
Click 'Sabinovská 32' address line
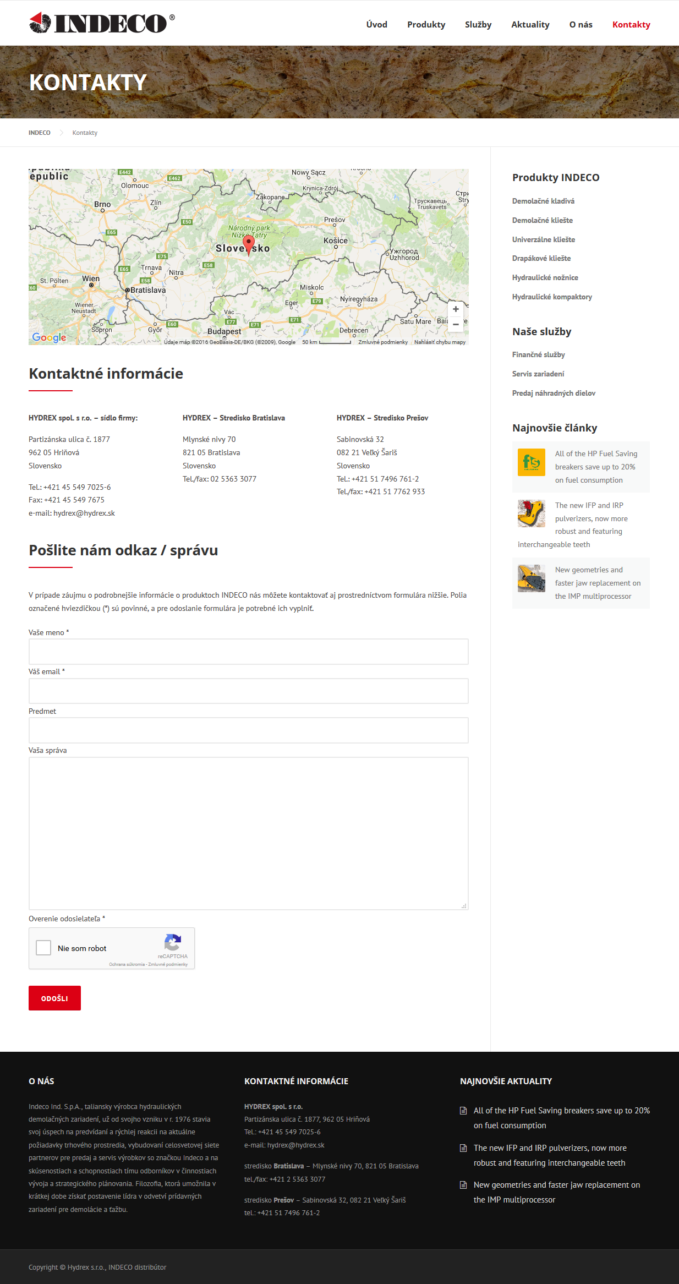tap(360, 439)
